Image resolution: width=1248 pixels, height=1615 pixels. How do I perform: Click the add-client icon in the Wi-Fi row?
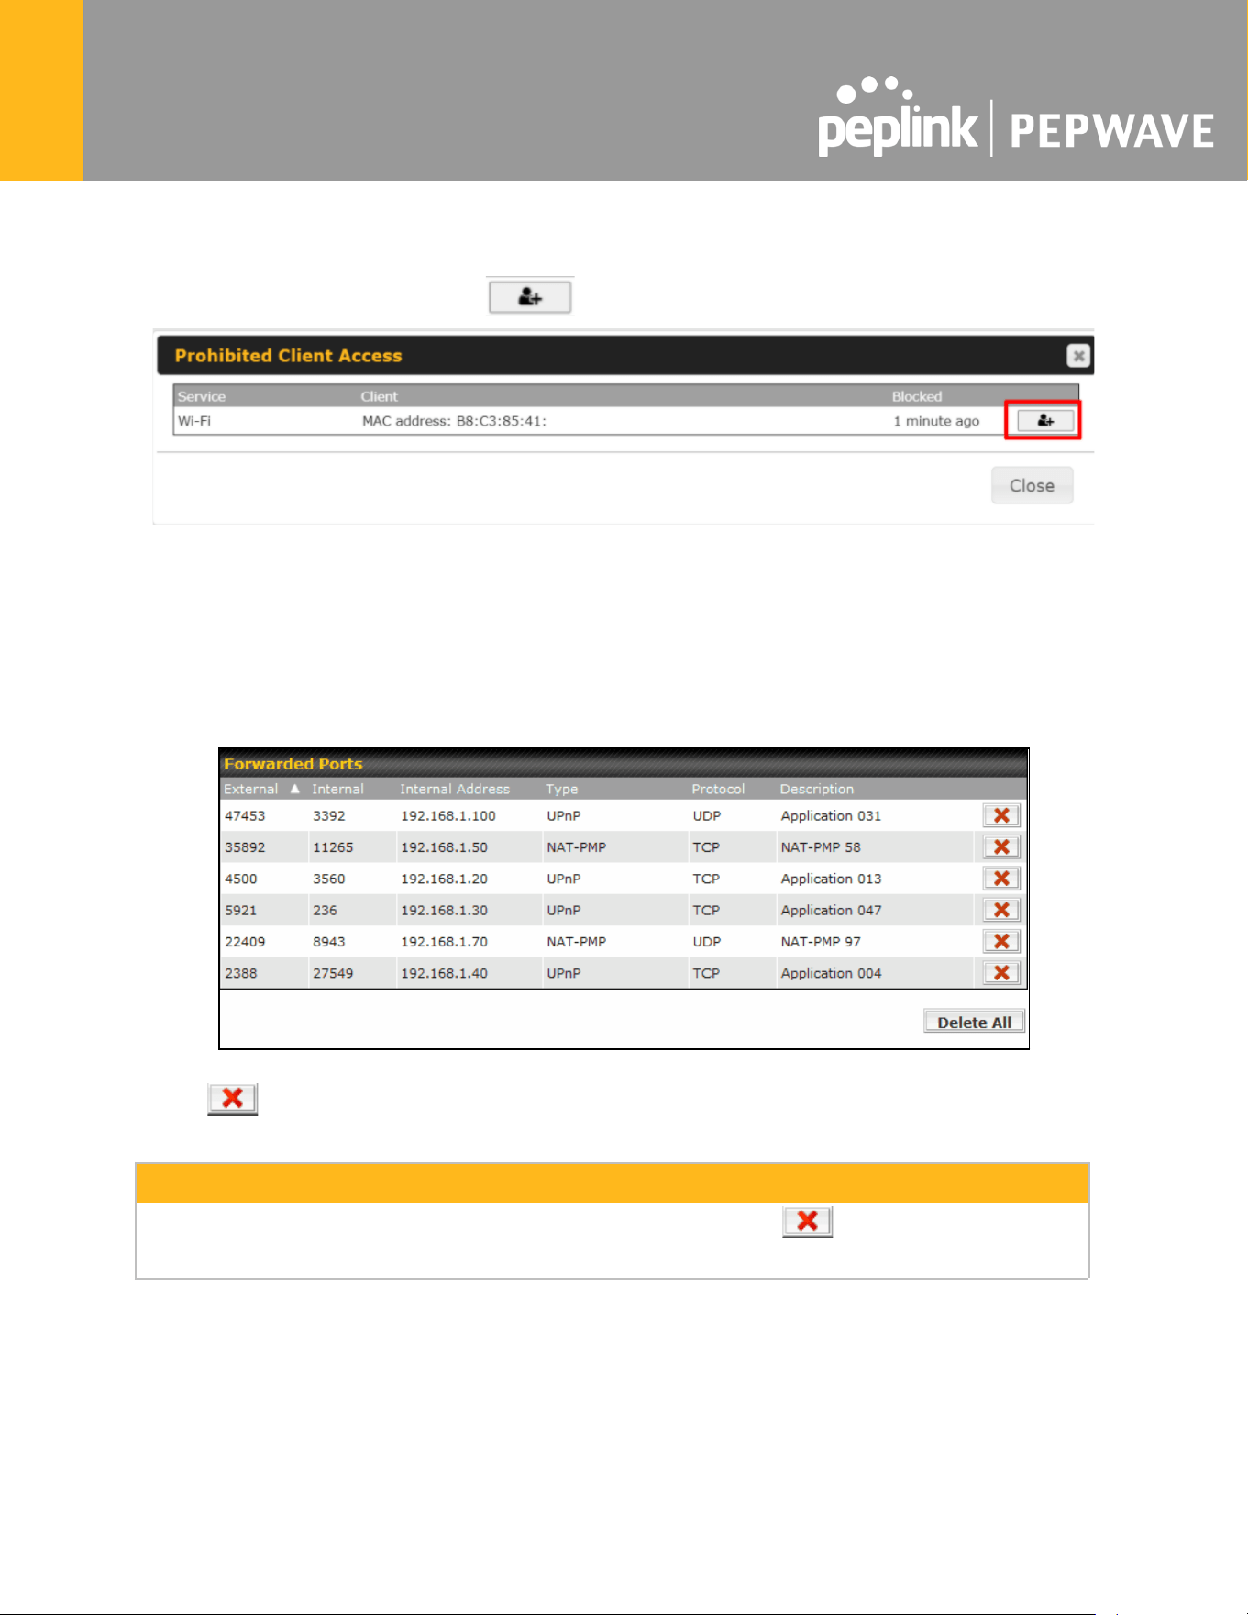tap(1044, 421)
